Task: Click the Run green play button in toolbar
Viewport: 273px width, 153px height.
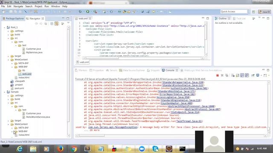Action: click(87, 11)
